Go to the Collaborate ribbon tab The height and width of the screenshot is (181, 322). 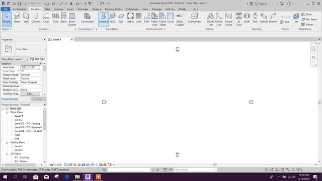132,9
